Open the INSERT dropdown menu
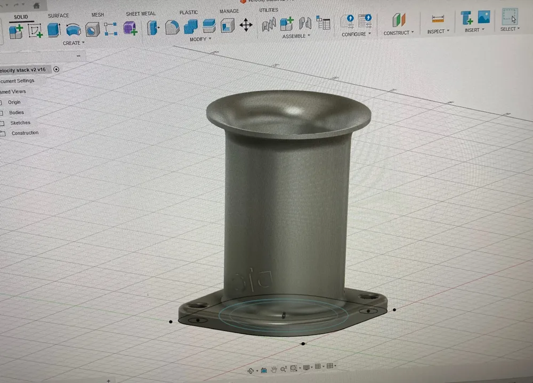 [474, 30]
